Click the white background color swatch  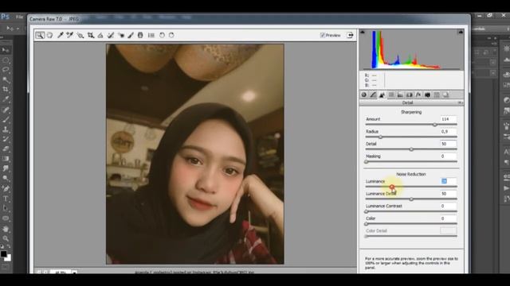point(8,258)
